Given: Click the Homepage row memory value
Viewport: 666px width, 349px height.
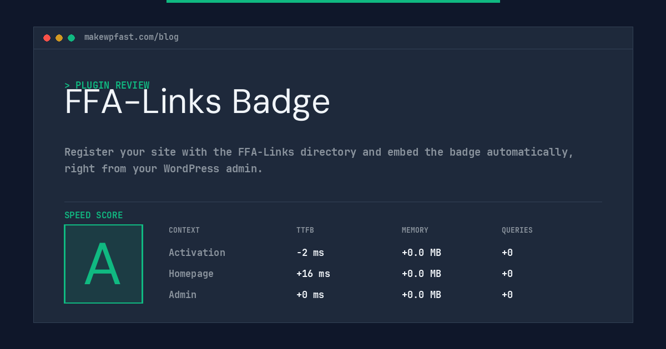Looking at the screenshot, I should point(421,274).
